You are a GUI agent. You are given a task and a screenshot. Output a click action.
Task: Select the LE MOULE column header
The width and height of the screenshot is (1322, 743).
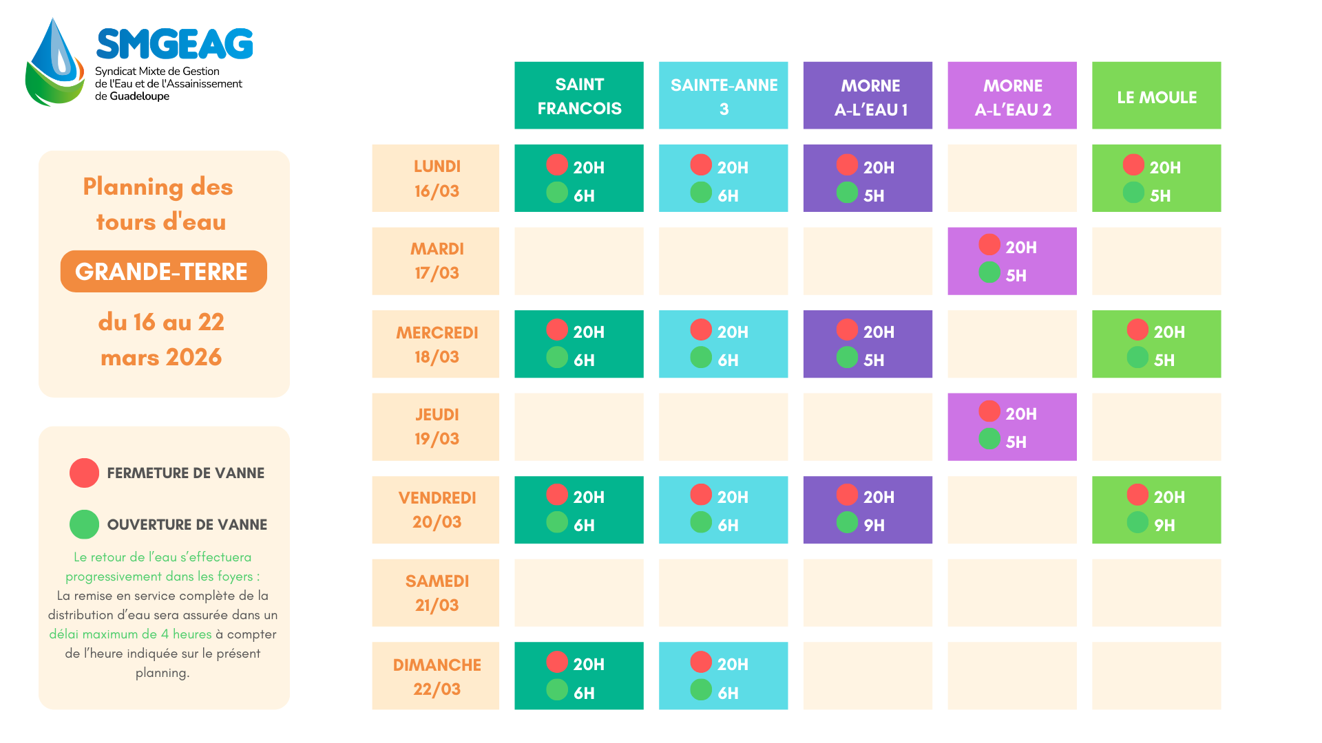[x=1157, y=96]
